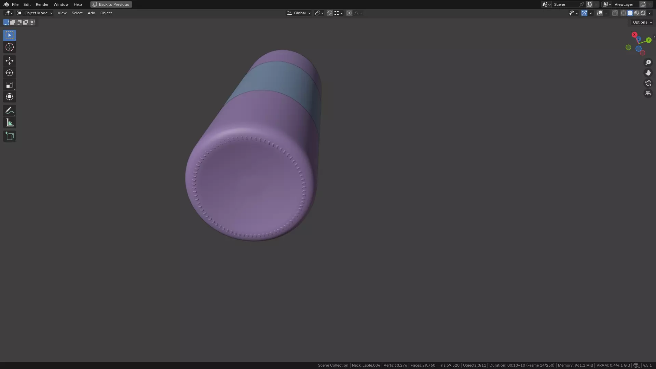656x369 pixels.
Task: Toggle viewport gizmos display
Action: [584, 13]
